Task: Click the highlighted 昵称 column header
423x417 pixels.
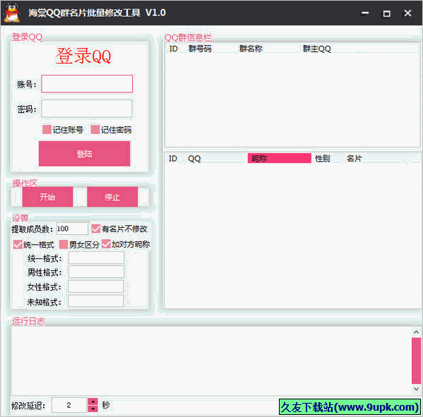Action: (279, 158)
